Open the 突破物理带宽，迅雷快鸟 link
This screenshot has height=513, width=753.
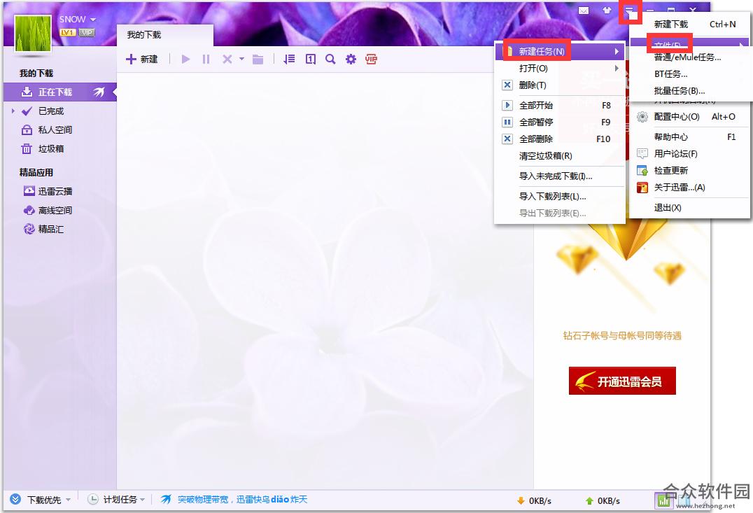pyautogui.click(x=242, y=500)
